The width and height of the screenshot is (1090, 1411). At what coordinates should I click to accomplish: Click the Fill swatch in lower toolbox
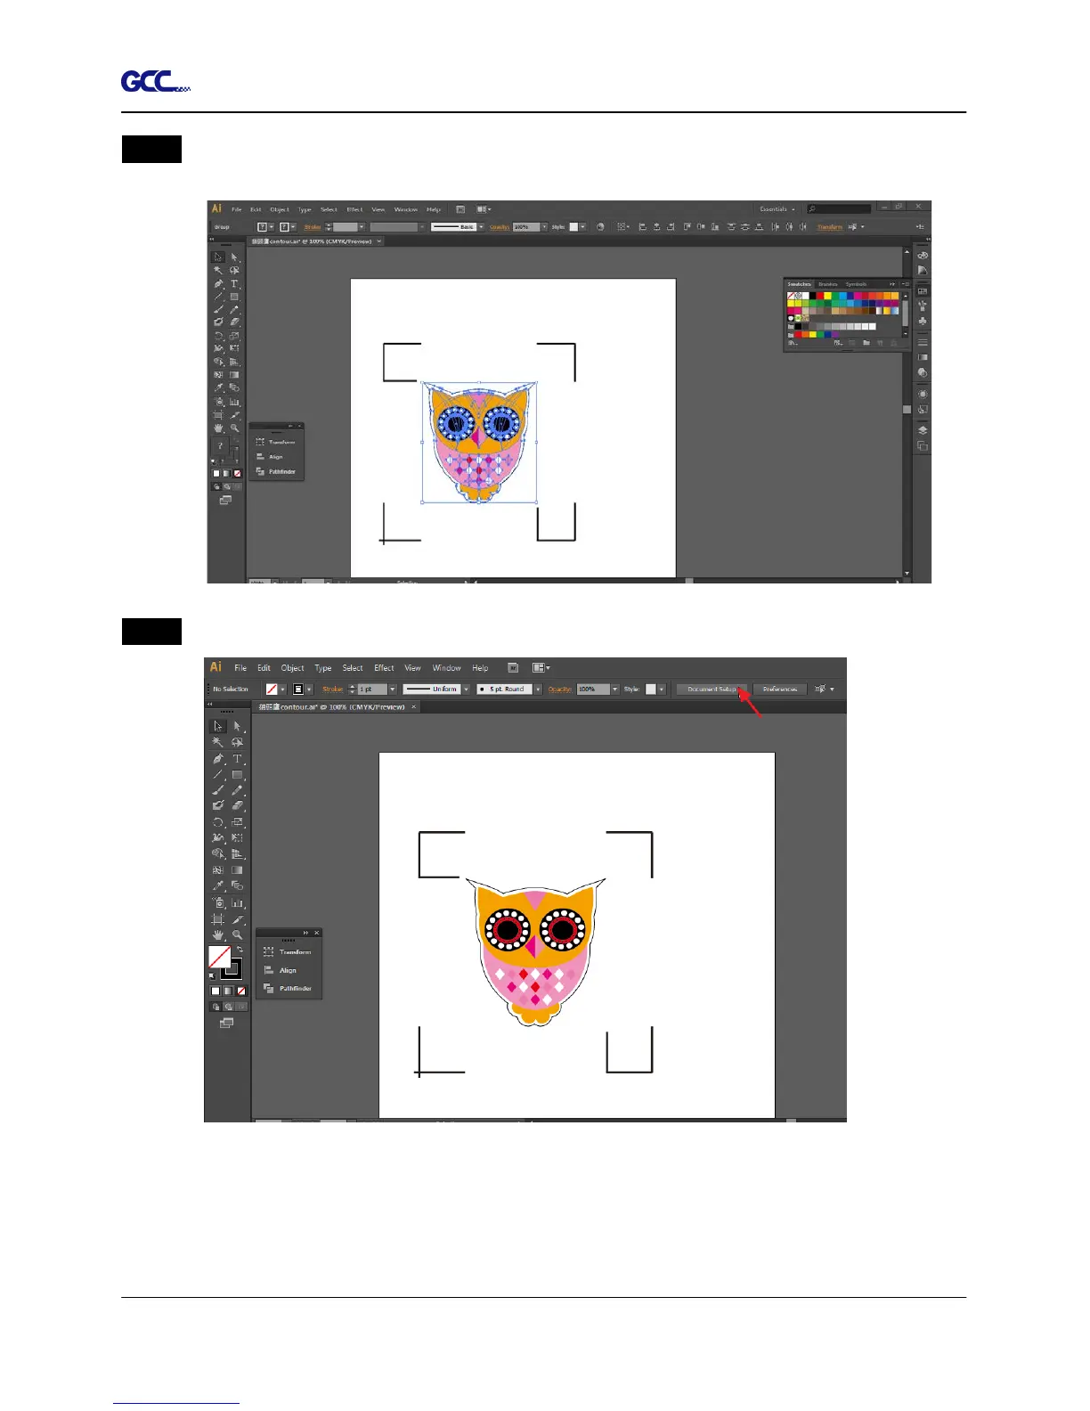point(219,958)
